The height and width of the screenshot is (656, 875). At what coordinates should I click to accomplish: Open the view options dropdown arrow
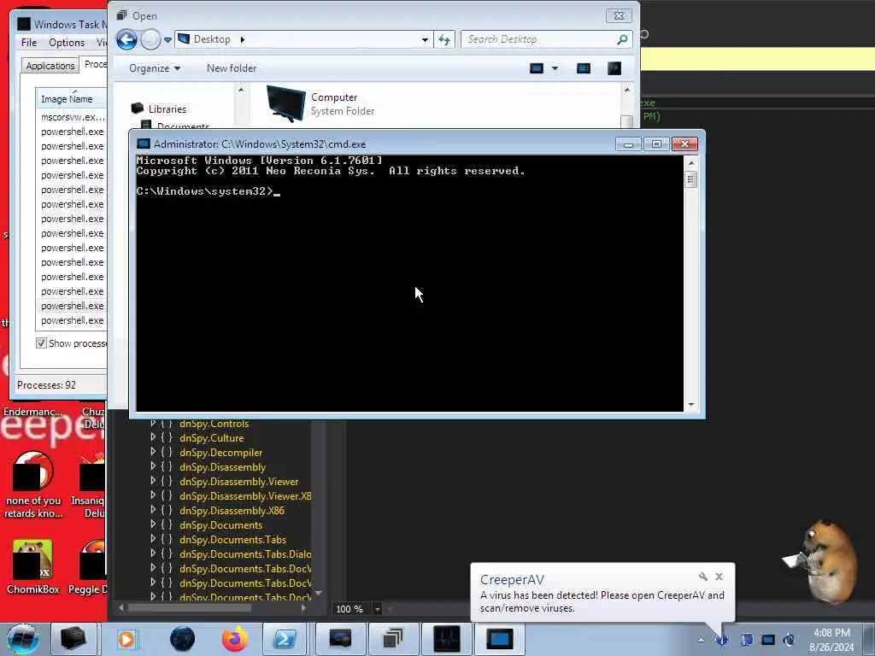[555, 68]
